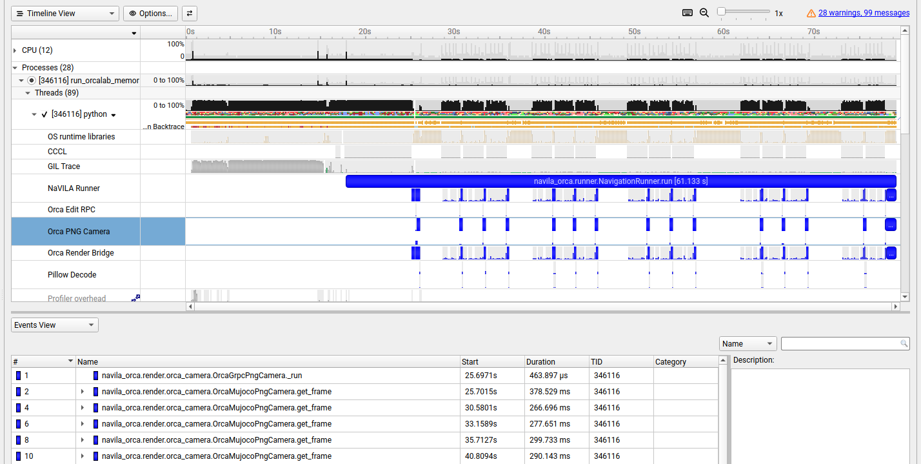Sort events by the Name column header
The width and height of the screenshot is (921, 464).
268,361
